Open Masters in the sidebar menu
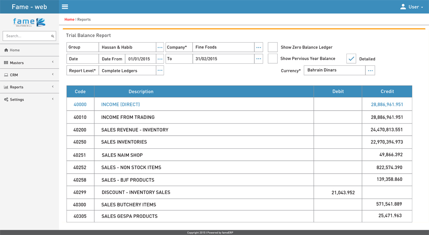The image size is (429, 235). point(29,63)
